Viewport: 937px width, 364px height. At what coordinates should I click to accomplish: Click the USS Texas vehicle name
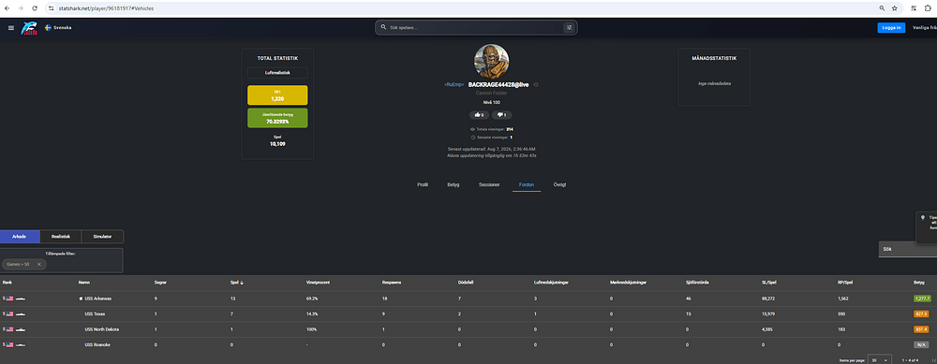coord(95,313)
